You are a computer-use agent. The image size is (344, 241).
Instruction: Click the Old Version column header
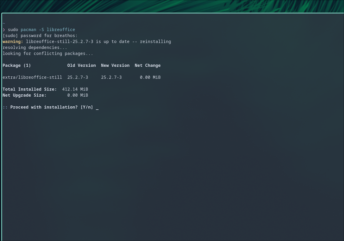point(81,65)
